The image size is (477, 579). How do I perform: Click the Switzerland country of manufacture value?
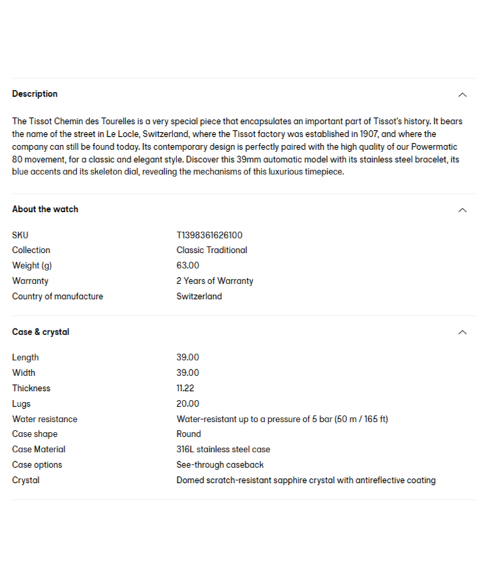[199, 296]
